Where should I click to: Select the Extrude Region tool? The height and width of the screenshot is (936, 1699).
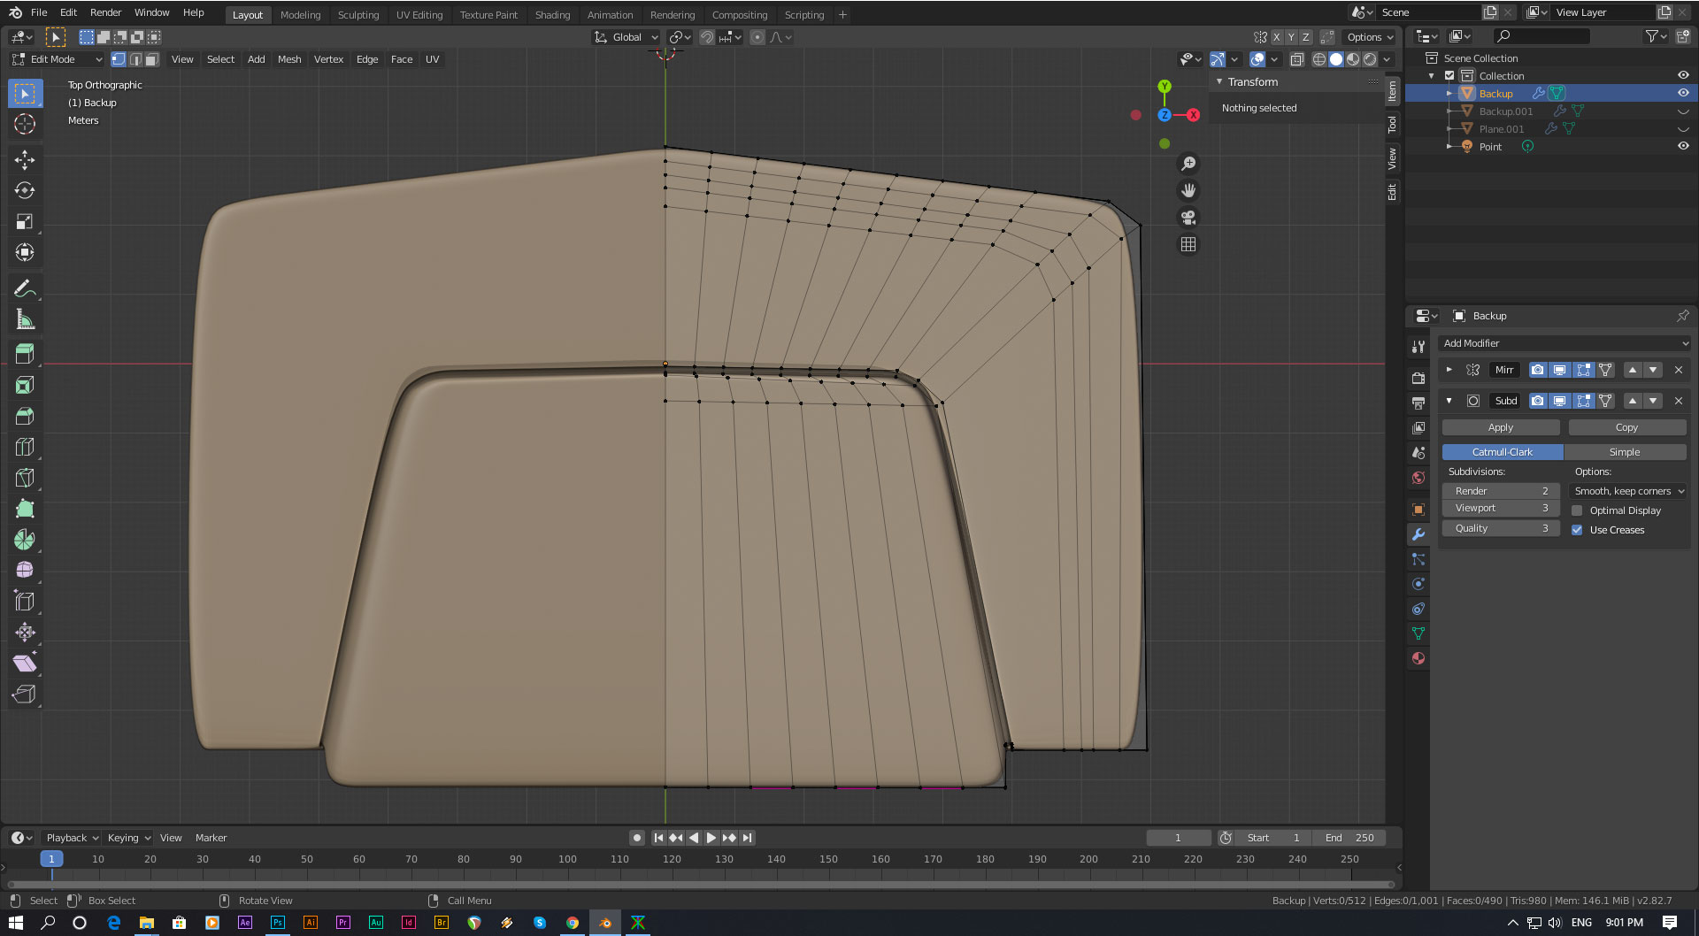tap(25, 354)
